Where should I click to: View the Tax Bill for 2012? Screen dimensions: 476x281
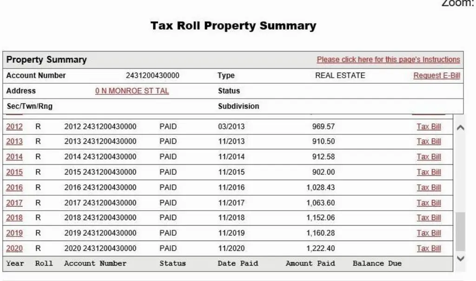tap(429, 127)
